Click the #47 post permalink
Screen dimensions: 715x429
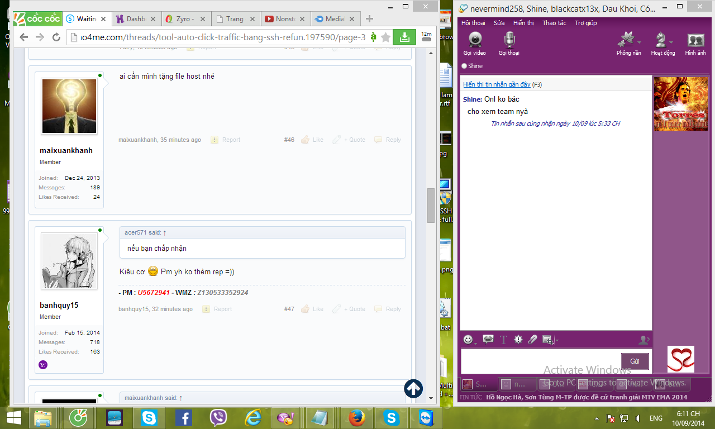coord(289,309)
